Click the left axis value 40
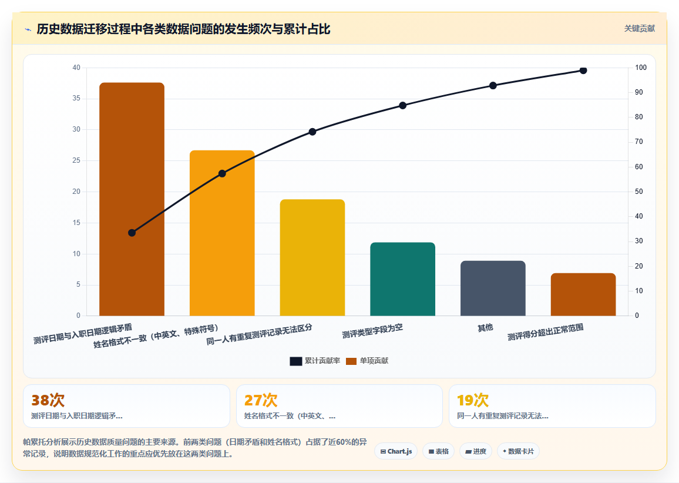Screen dimensions: 679x483 [76, 68]
